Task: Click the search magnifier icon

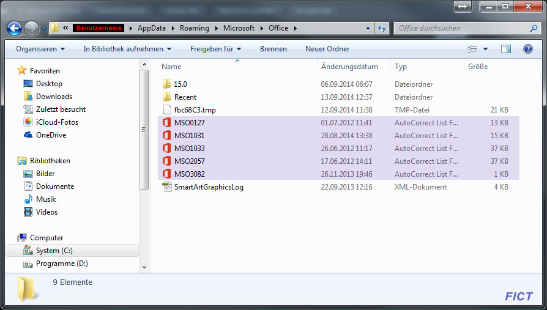Action: point(534,28)
